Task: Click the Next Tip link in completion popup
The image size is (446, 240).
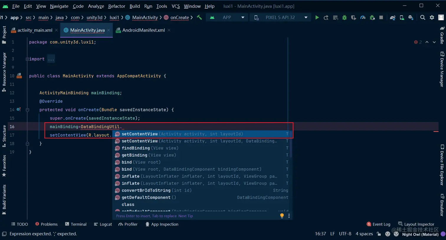Action: (x=186, y=216)
